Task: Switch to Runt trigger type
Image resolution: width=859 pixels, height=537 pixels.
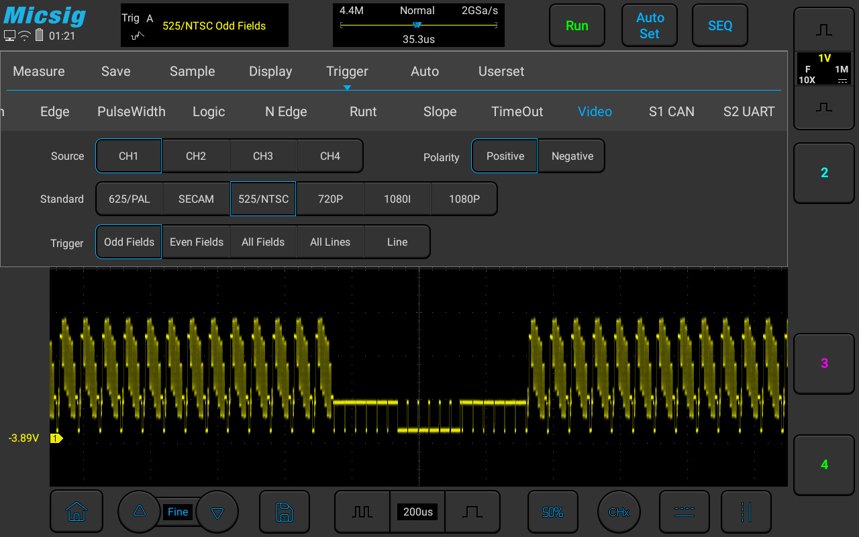Action: (x=363, y=111)
